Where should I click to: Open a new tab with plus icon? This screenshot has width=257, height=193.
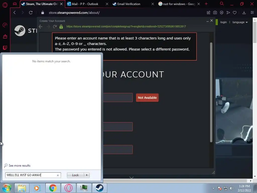[x=206, y=4]
